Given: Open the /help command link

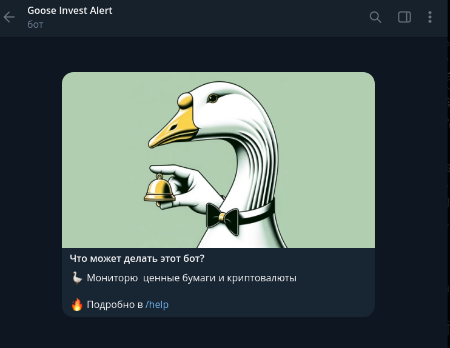Looking at the screenshot, I should tap(157, 304).
